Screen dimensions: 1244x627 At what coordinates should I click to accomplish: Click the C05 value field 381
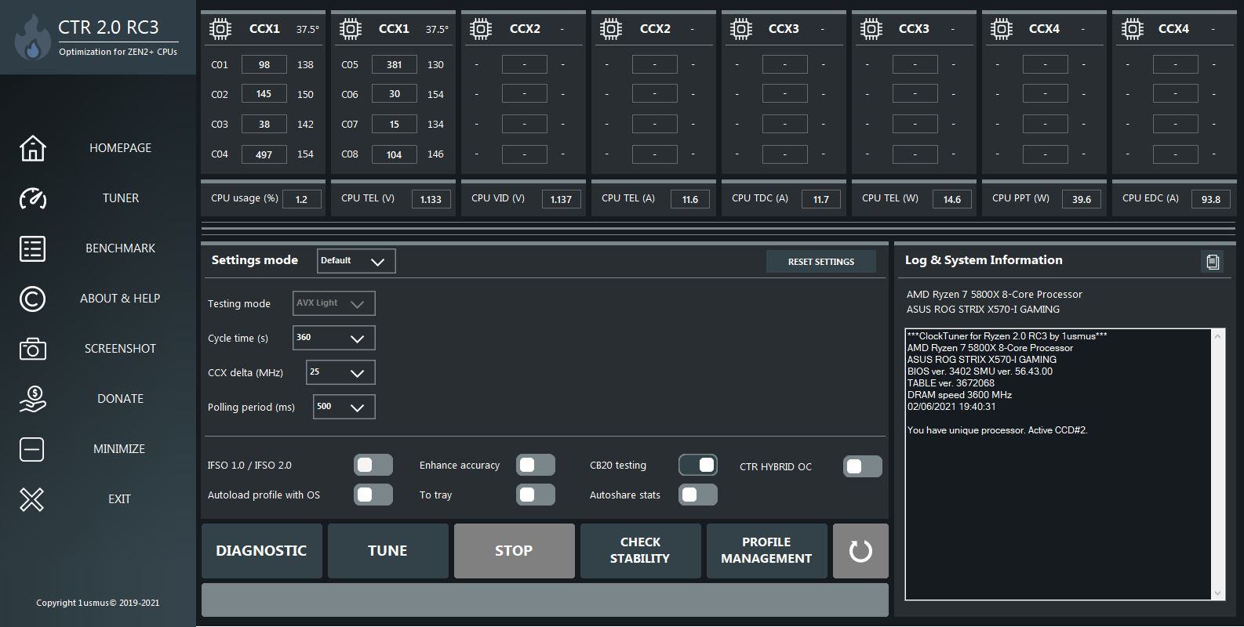[x=395, y=65]
